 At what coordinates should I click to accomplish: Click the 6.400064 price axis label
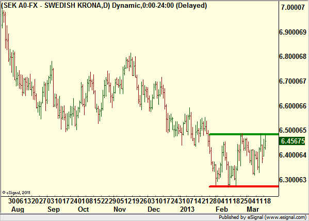tap(293, 155)
